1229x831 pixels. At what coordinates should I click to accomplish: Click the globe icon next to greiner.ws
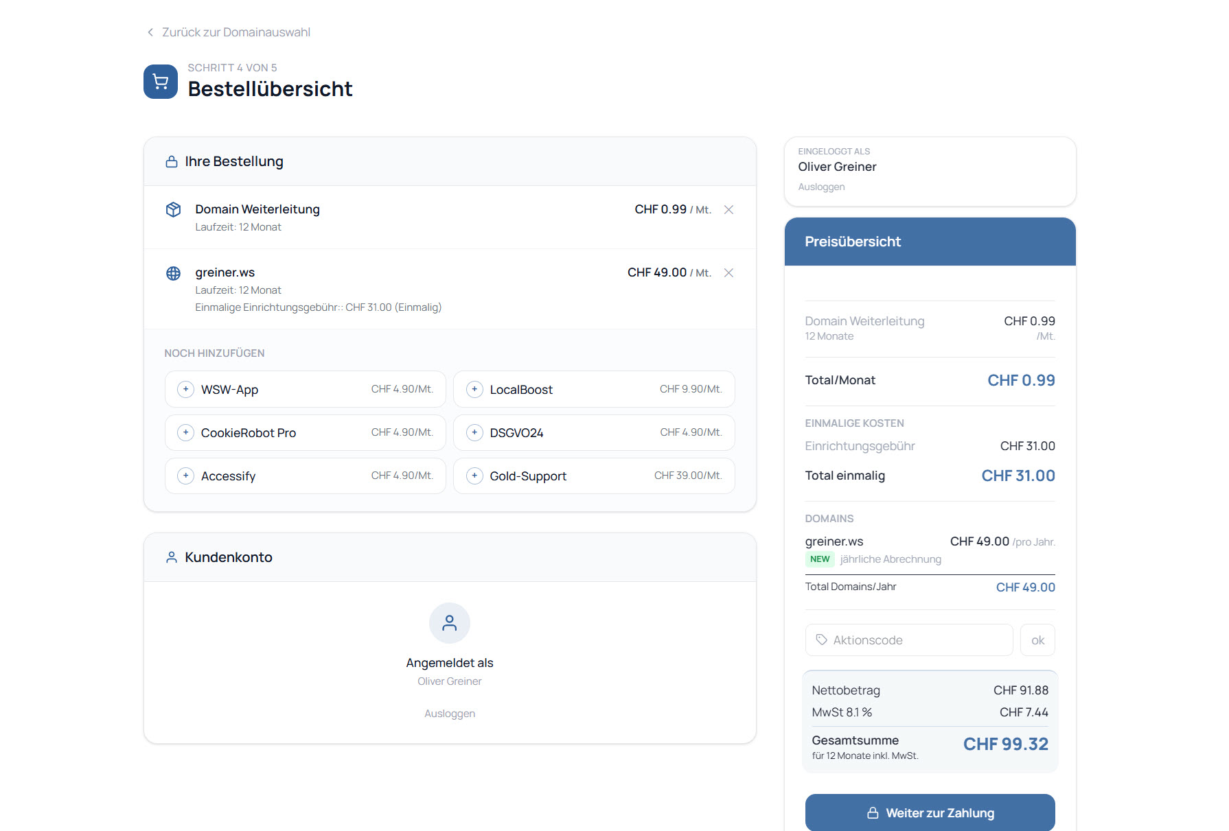[174, 273]
